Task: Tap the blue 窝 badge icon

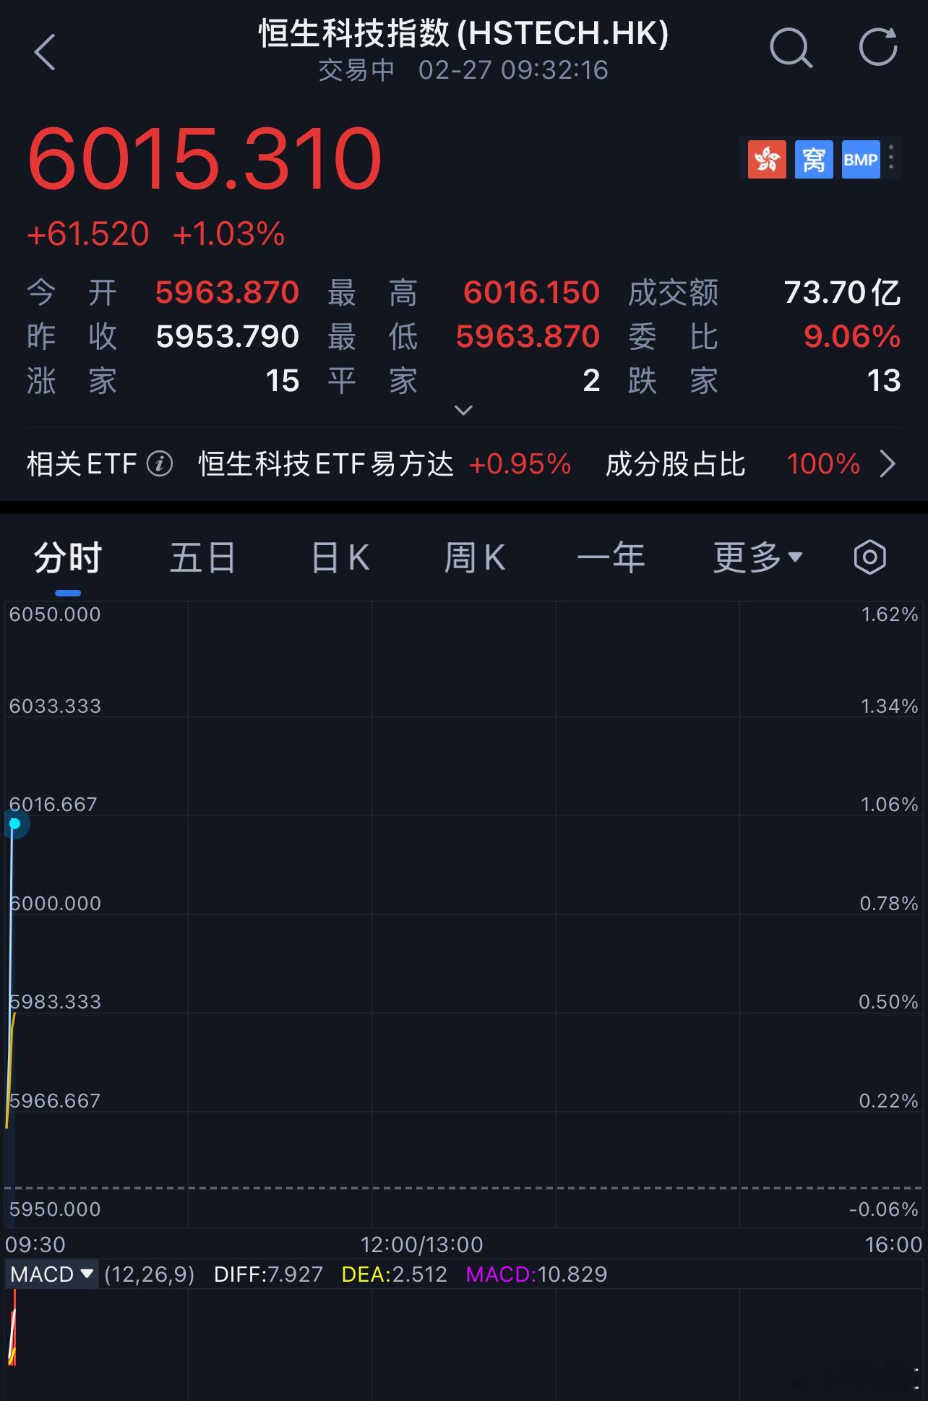Action: [x=814, y=159]
